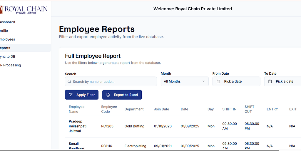The width and height of the screenshot is (301, 151).
Task: Click N/A entry value in the Gold Buffing row
Action: (270, 126)
